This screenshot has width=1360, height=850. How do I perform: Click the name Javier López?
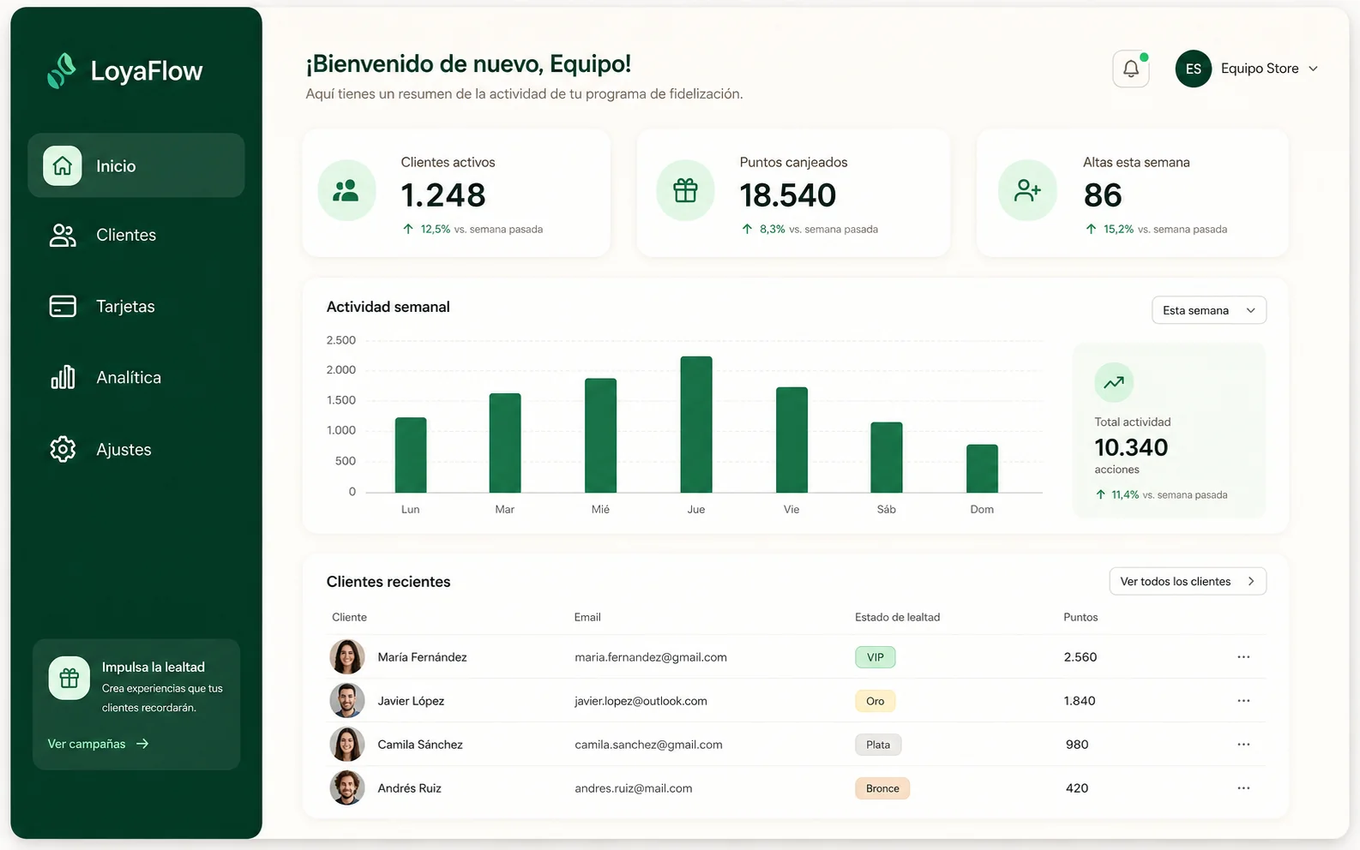(x=411, y=701)
